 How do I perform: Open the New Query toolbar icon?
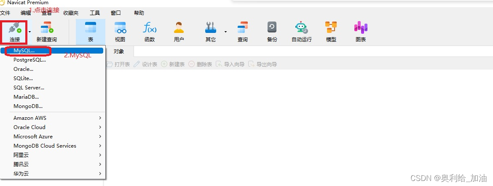point(47,28)
